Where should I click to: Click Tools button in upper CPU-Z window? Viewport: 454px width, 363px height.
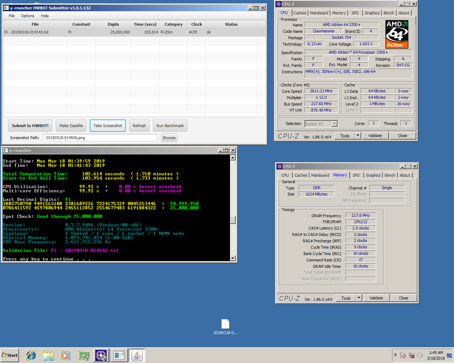(x=345, y=136)
